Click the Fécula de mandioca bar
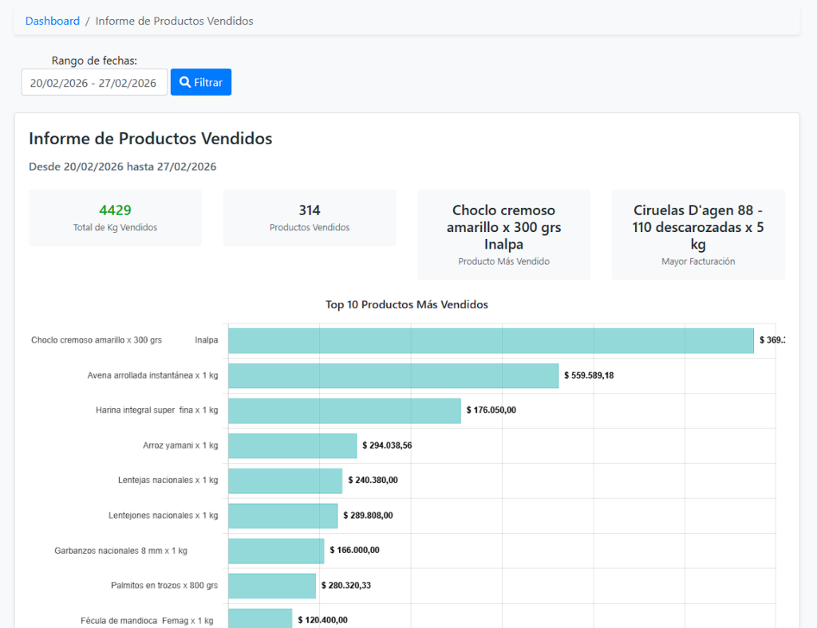The width and height of the screenshot is (817, 628). pyautogui.click(x=260, y=618)
